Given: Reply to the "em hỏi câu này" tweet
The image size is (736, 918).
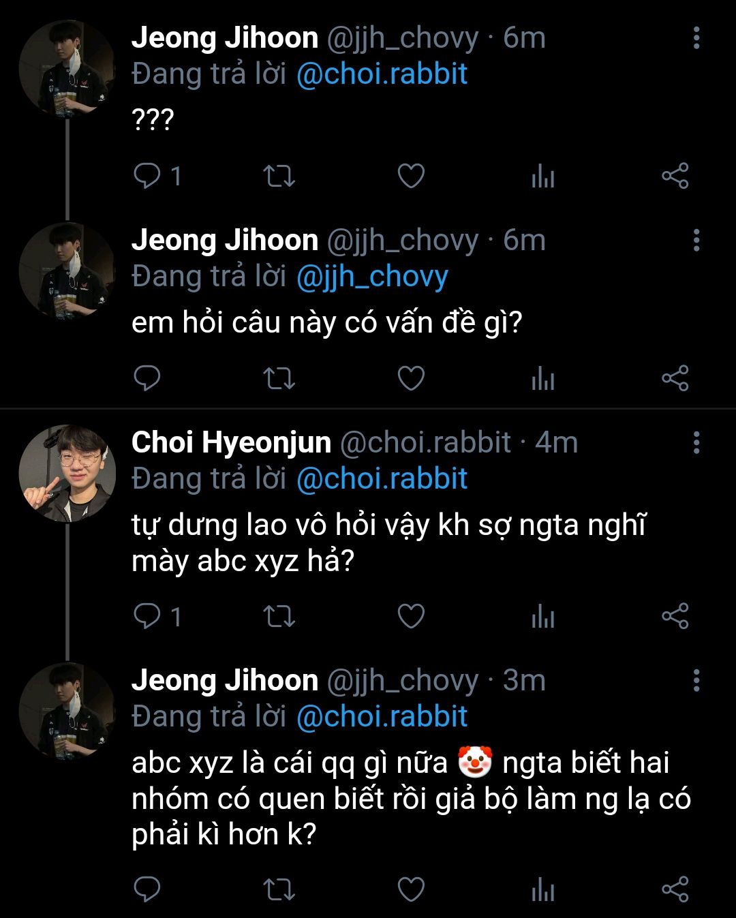Looking at the screenshot, I should pos(147,378).
